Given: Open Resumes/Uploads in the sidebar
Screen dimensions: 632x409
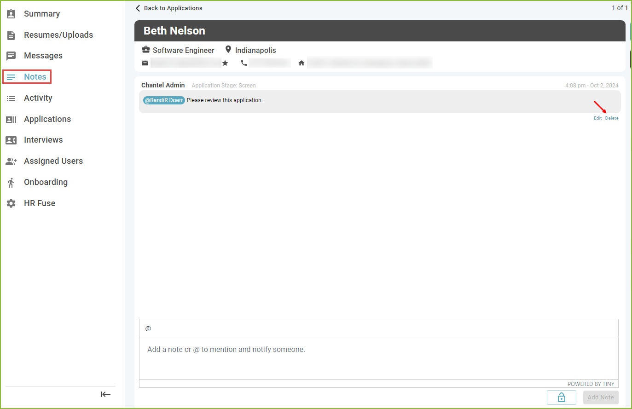Looking at the screenshot, I should [x=58, y=35].
